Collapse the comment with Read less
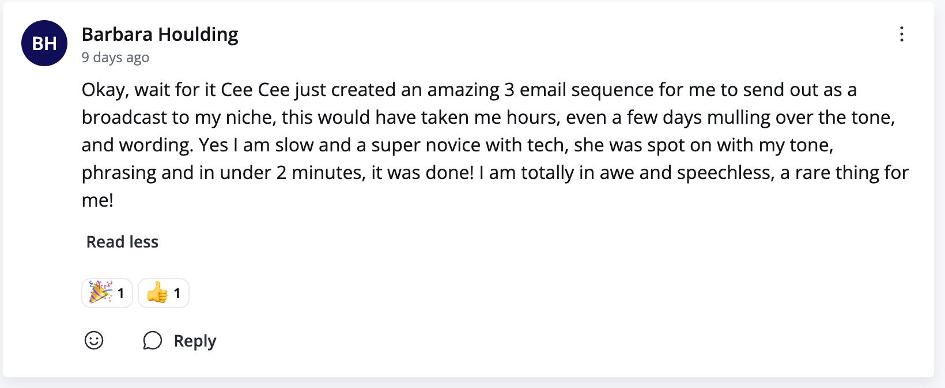 [x=121, y=242]
